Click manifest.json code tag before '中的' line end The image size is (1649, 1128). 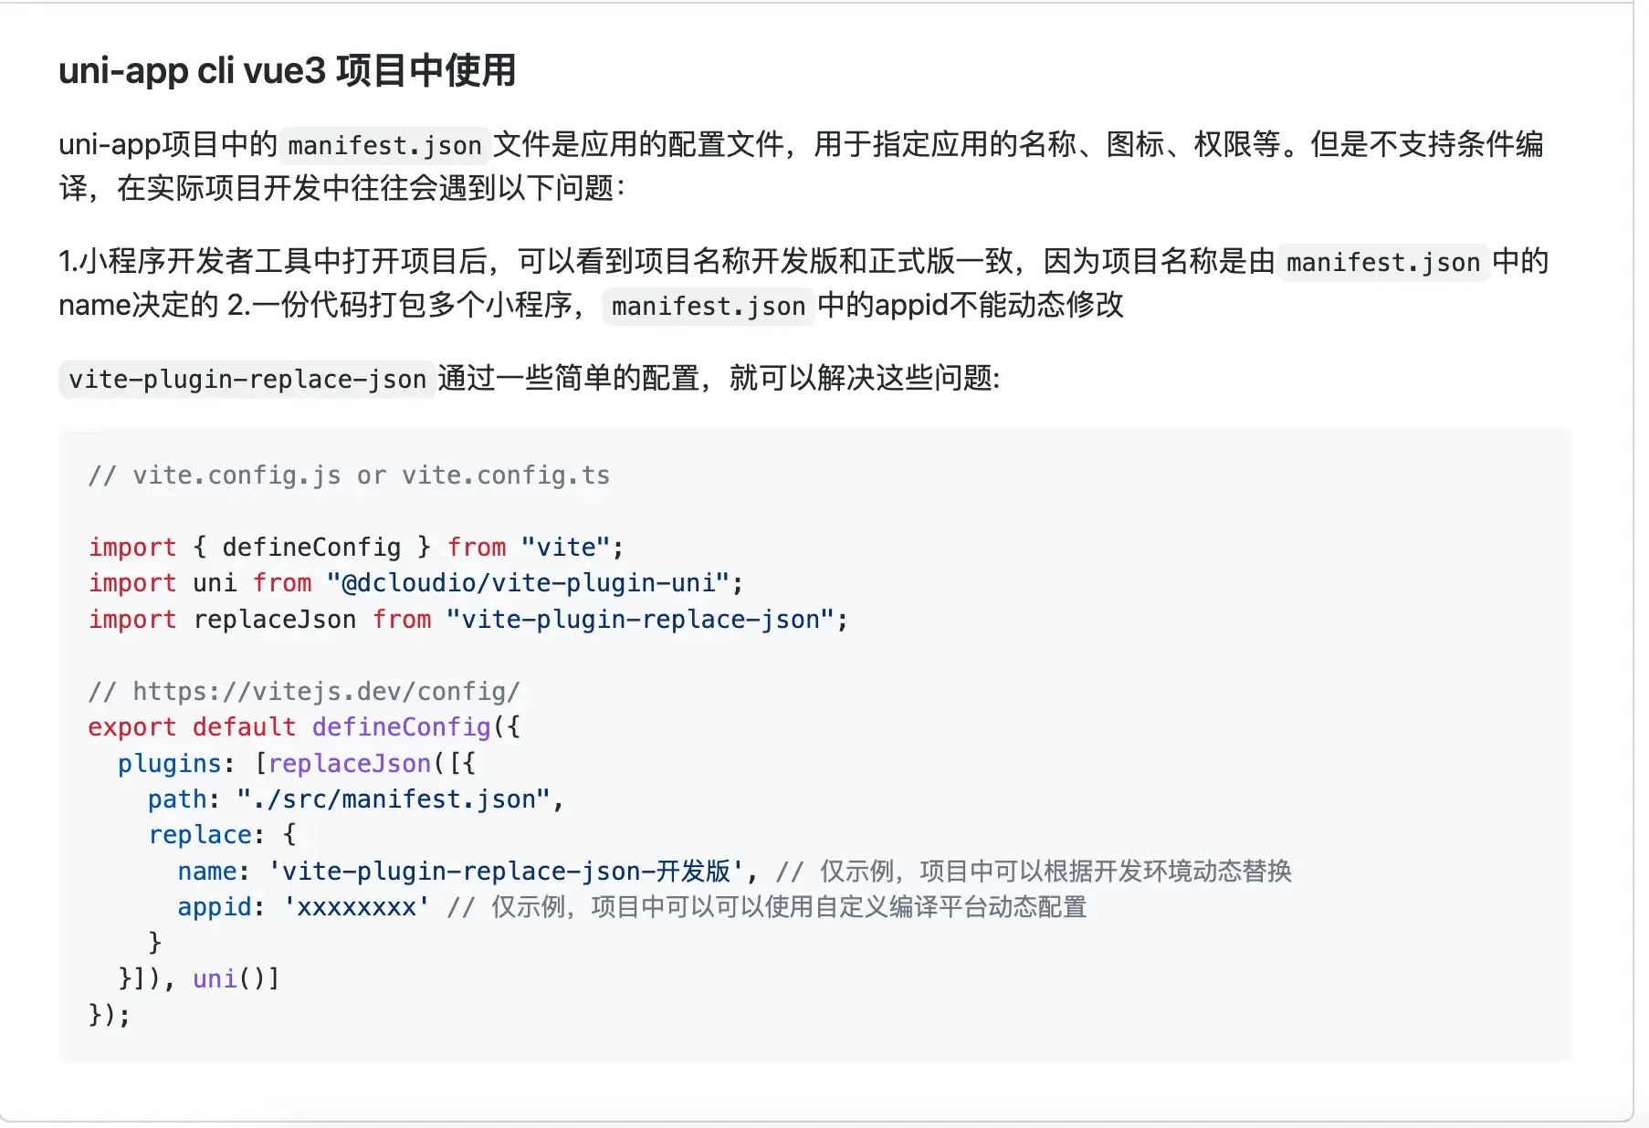pos(1382,262)
